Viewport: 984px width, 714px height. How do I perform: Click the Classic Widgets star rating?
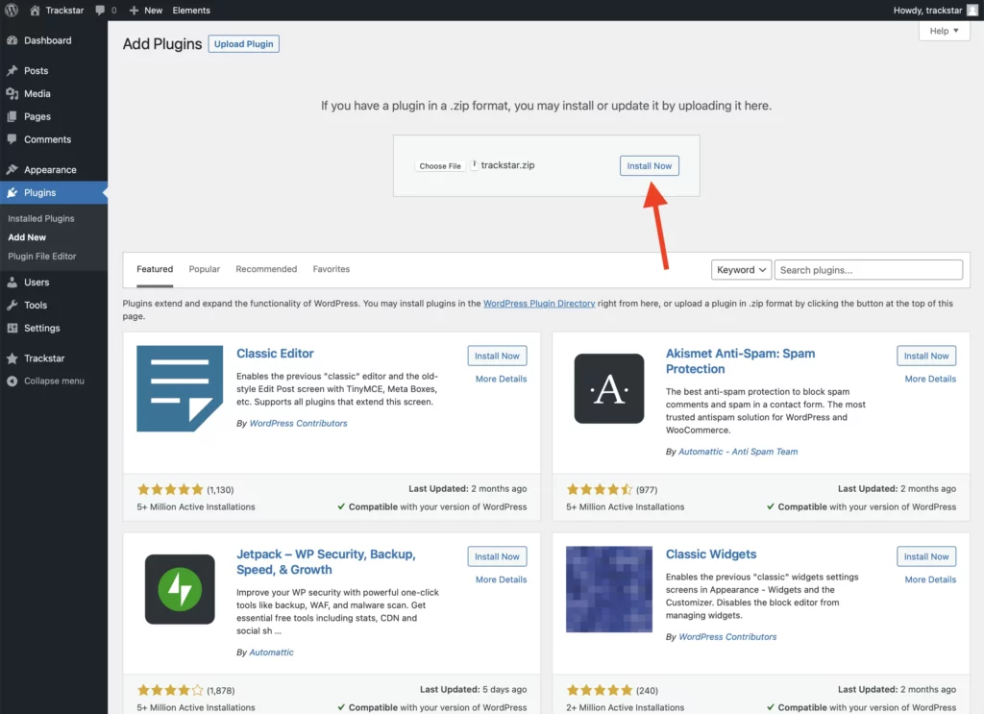coord(600,690)
